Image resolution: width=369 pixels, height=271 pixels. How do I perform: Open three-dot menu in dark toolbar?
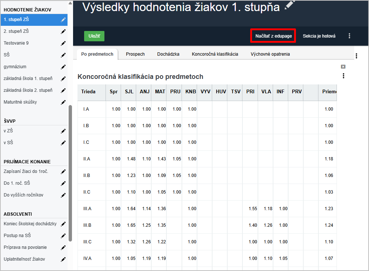pos(349,36)
